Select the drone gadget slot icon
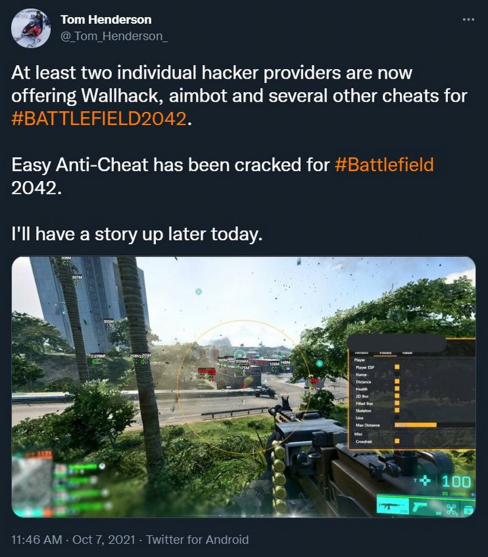Viewport: 488px width, 557px height. [451, 510]
